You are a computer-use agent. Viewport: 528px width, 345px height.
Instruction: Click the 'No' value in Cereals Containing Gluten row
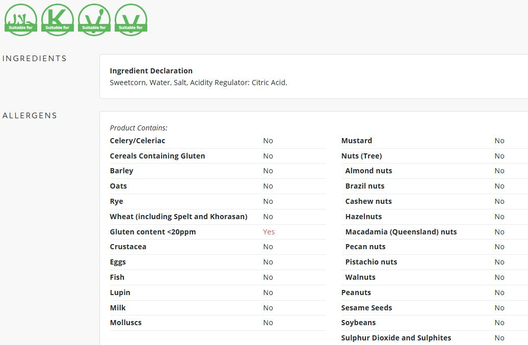268,156
